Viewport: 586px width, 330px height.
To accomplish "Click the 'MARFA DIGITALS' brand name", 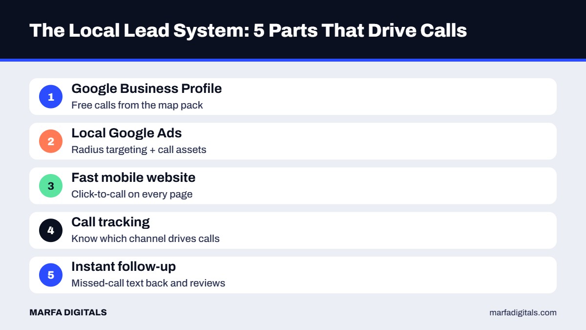I will 68,312.
